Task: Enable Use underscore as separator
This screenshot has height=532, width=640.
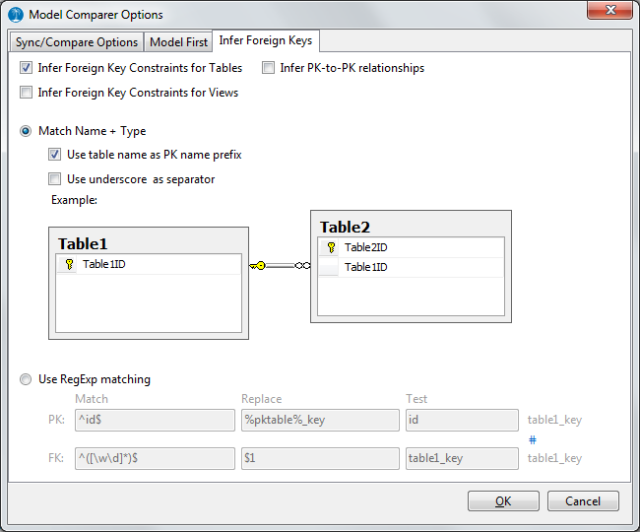Action: coord(55,179)
